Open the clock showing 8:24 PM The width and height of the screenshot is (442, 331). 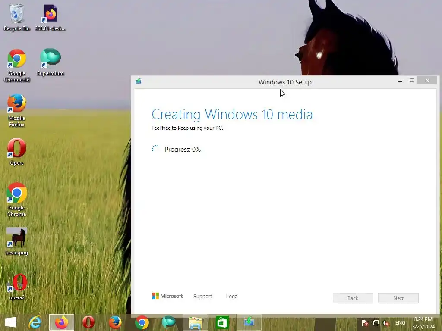[423, 323]
